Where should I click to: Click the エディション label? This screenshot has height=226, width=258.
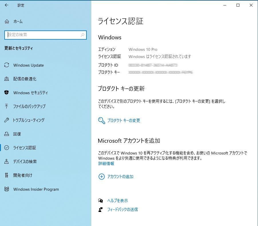click(x=107, y=49)
